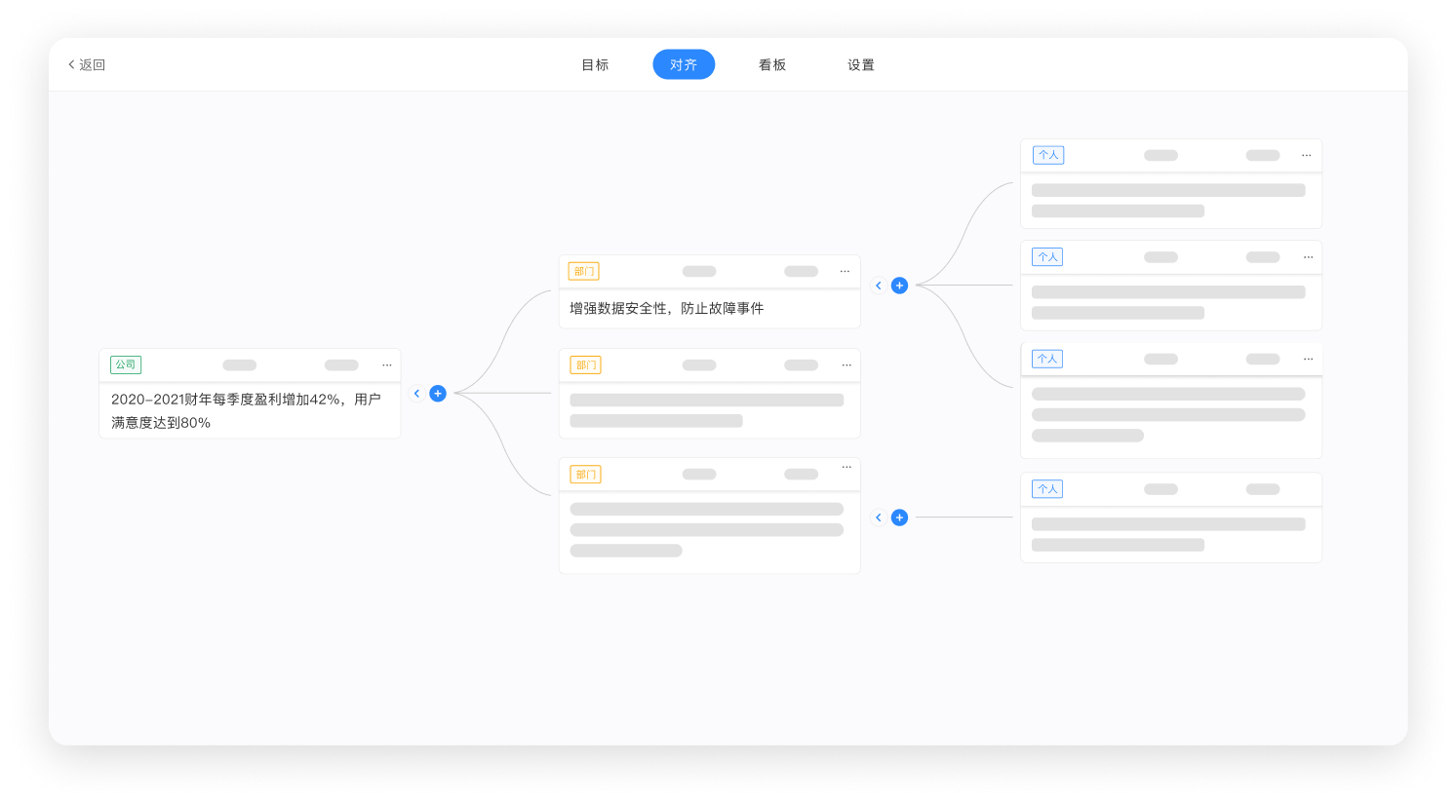Click the 部门 tag on the 增强数据安全性 card
The width and height of the screenshot is (1455, 804).
click(x=583, y=271)
